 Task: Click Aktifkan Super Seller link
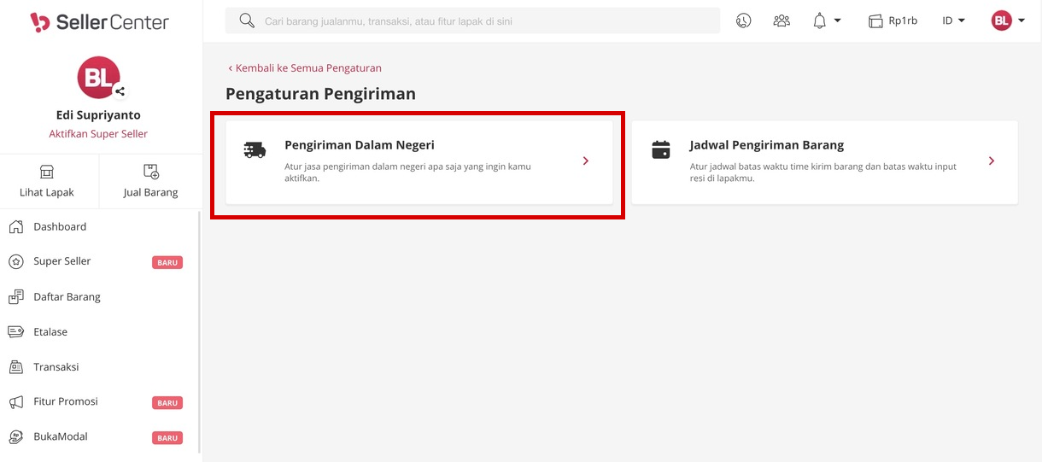coord(98,134)
